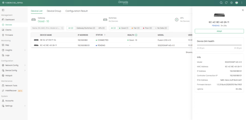Click the switch device thumbnail in second row
This screenshot has width=246, height=120.
[36, 45]
